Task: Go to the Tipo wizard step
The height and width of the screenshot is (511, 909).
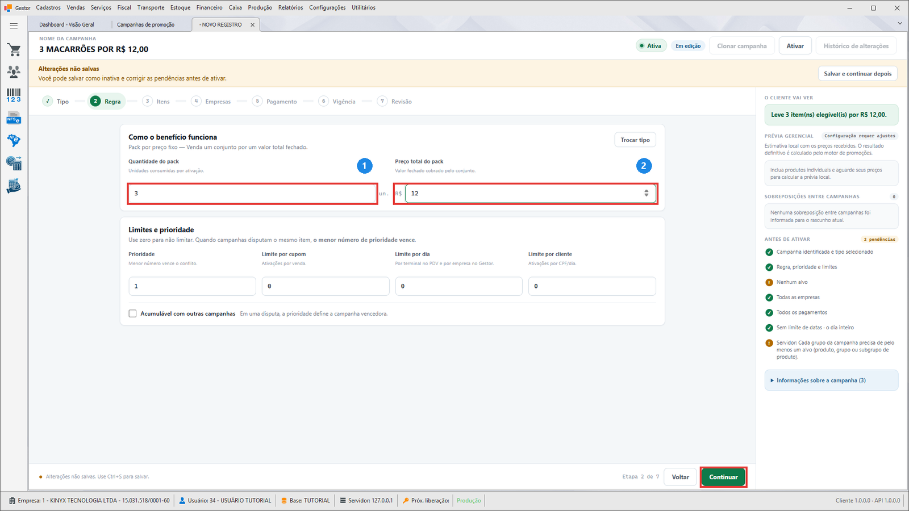Action: [x=56, y=102]
